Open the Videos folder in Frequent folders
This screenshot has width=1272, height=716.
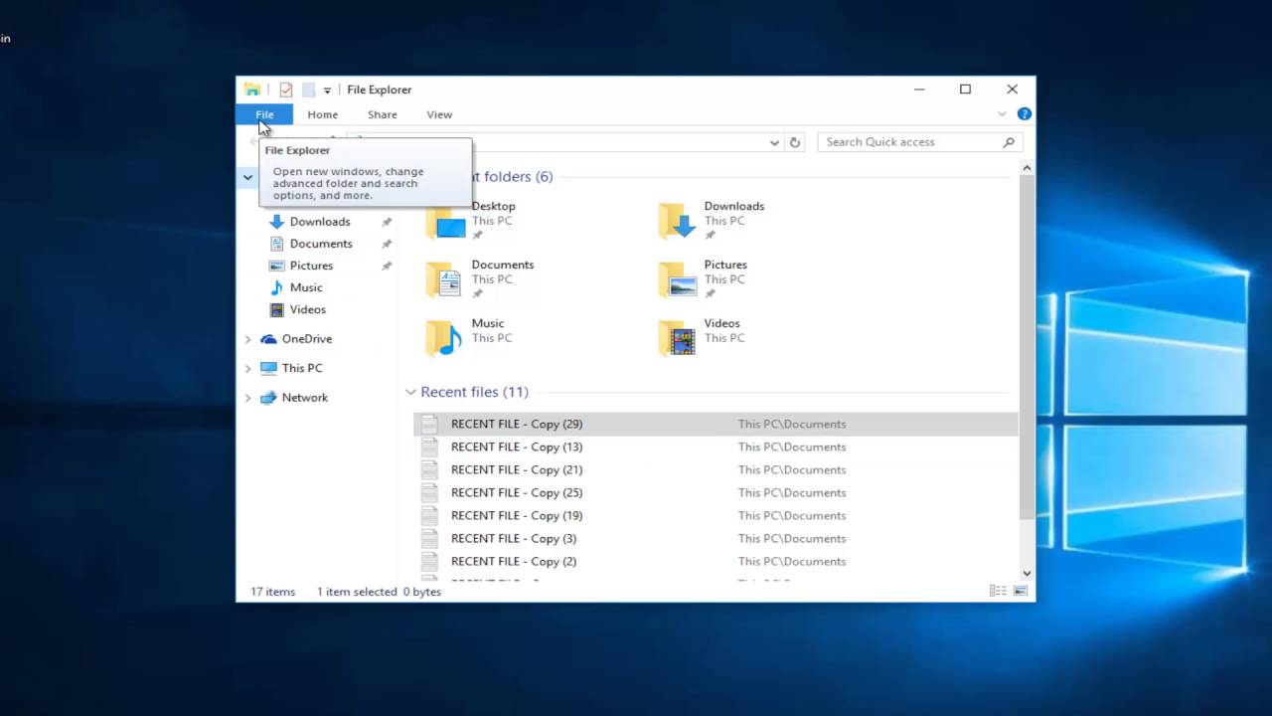[x=702, y=337]
